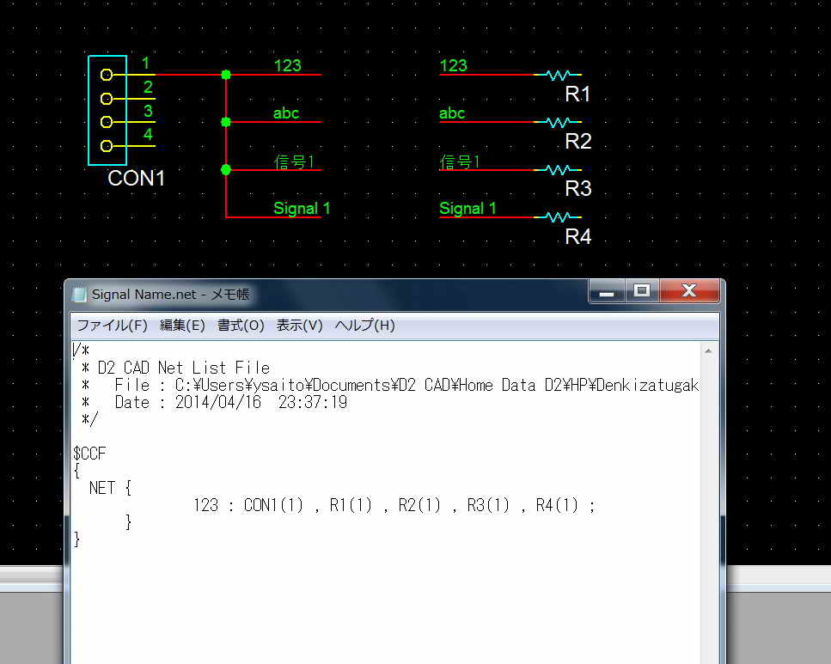Open the 表示(V) menu in Notepad
The image size is (831, 664).
click(x=299, y=325)
